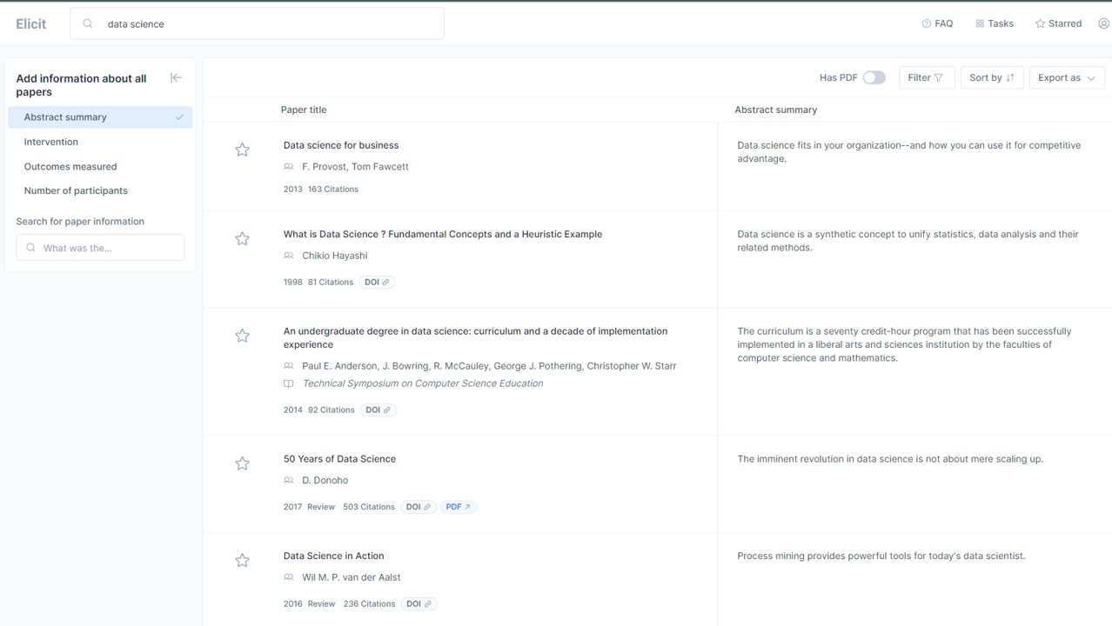
Task: Open the Export as dropdown
Action: pyautogui.click(x=1066, y=78)
